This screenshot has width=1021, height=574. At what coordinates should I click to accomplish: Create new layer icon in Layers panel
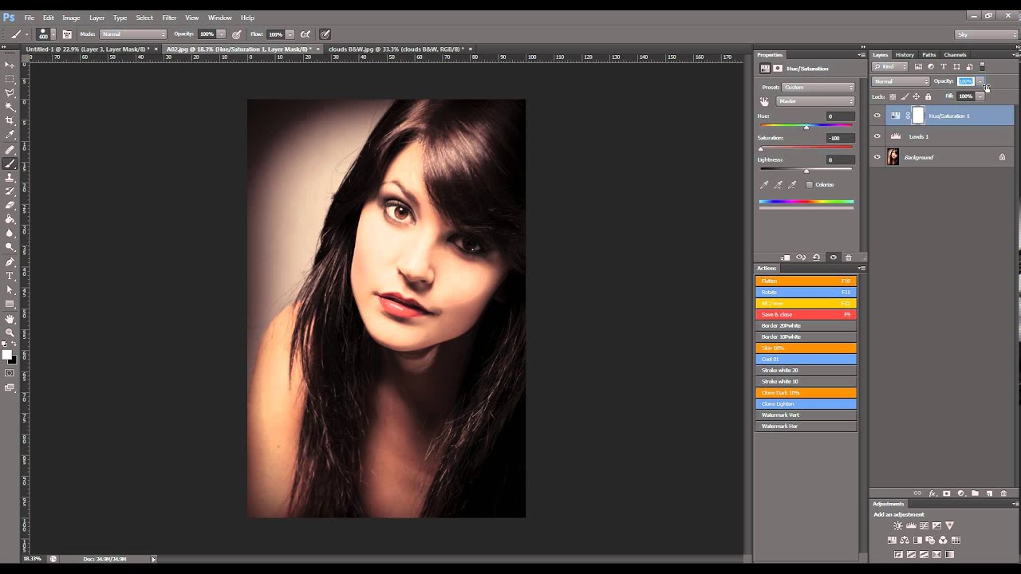(x=989, y=493)
